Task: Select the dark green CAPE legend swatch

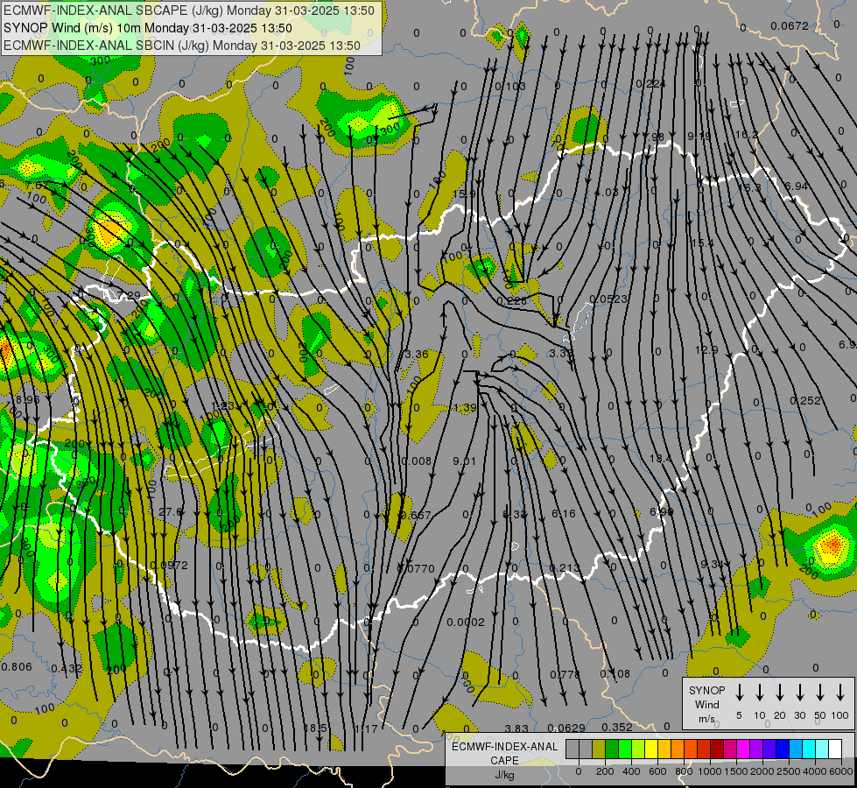Action: 612,749
